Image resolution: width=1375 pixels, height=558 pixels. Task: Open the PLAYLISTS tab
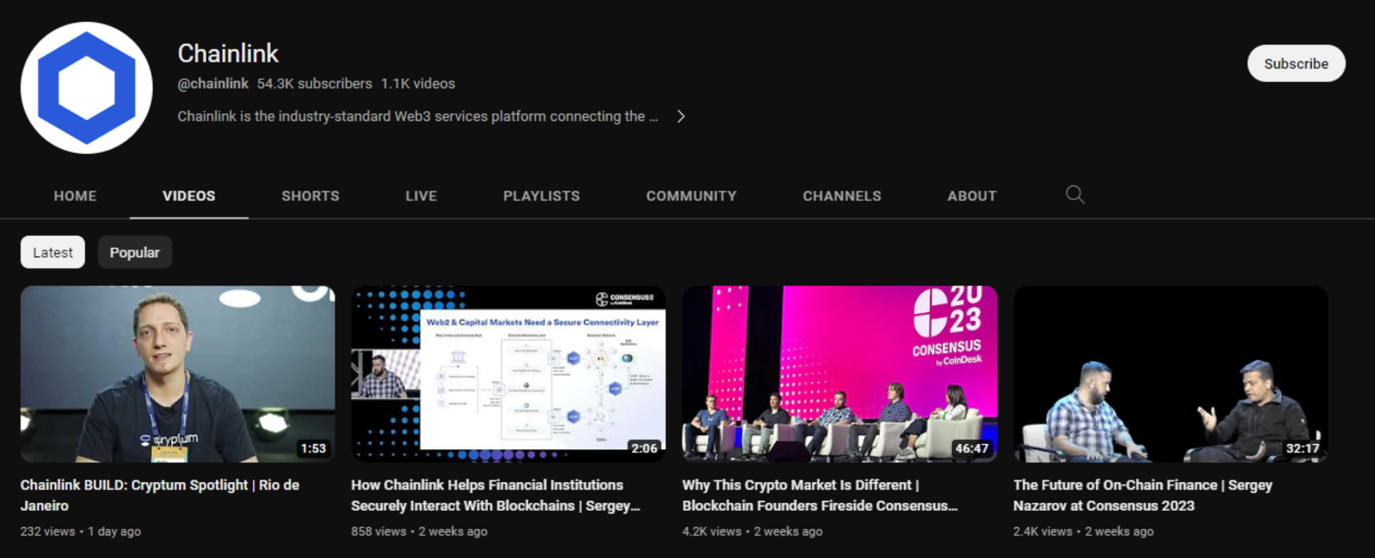pyautogui.click(x=541, y=196)
